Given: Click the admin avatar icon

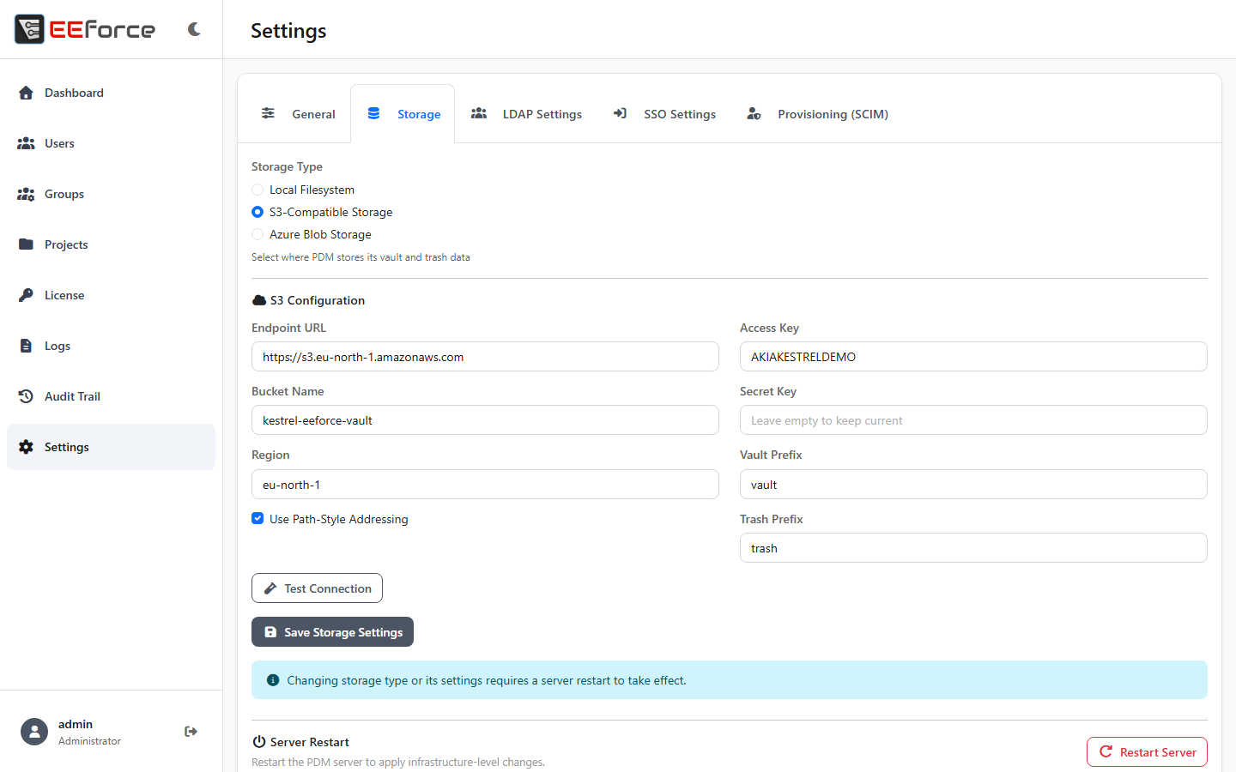Looking at the screenshot, I should click(34, 732).
